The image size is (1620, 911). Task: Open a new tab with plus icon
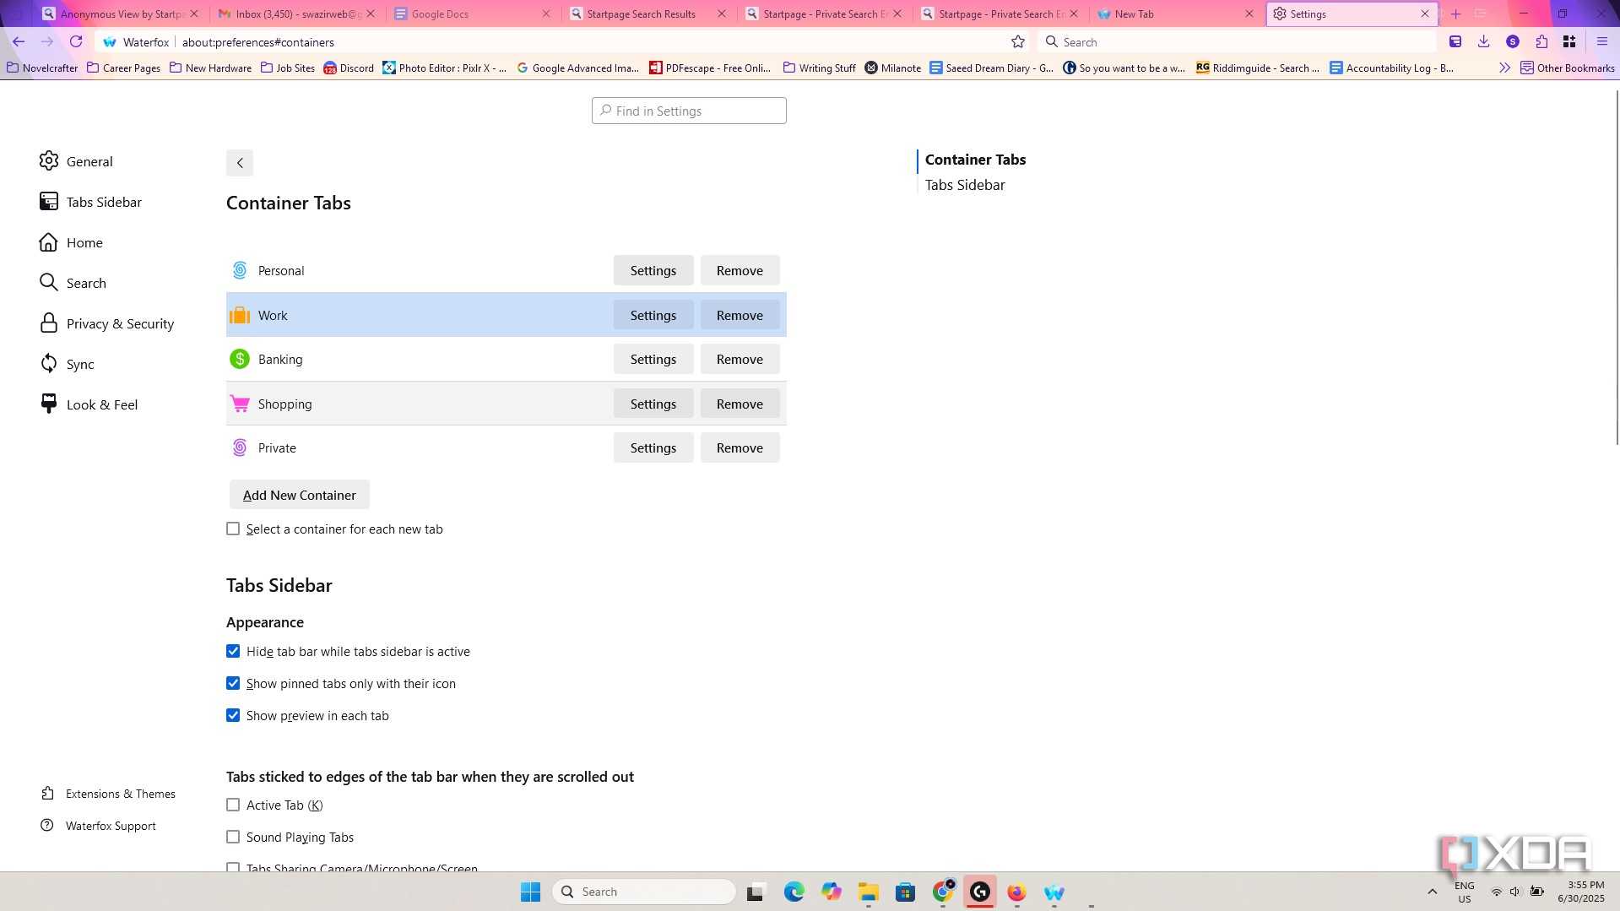click(1455, 14)
